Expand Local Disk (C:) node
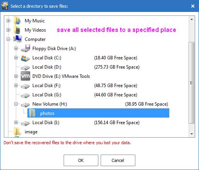Viewport: 199px width, 170px height. (x=16, y=58)
